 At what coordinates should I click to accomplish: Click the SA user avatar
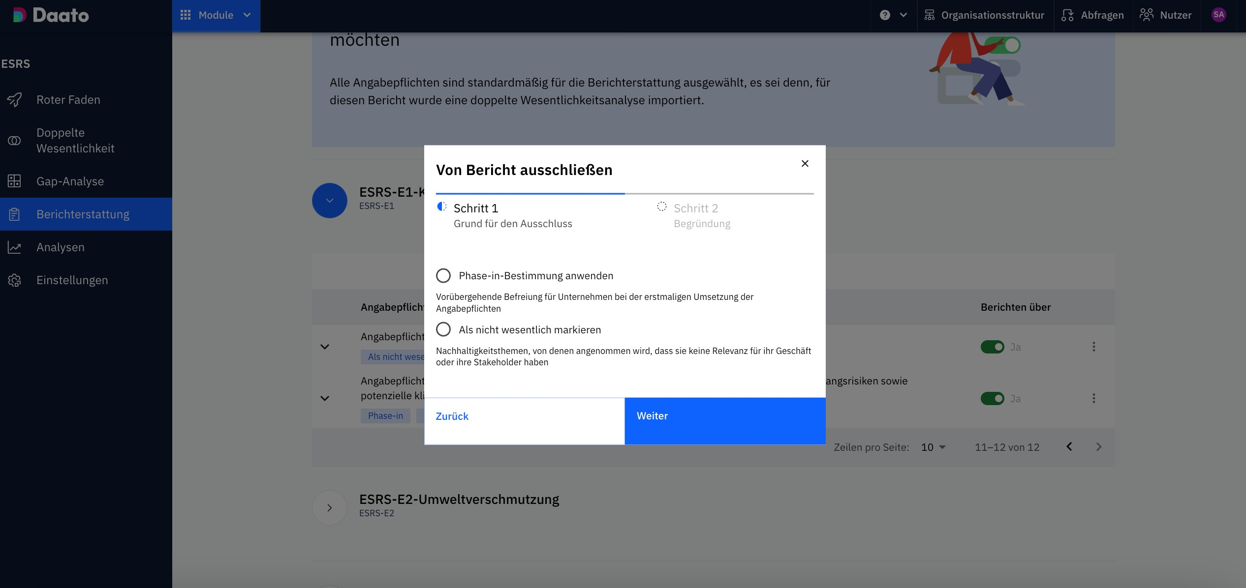coord(1218,15)
